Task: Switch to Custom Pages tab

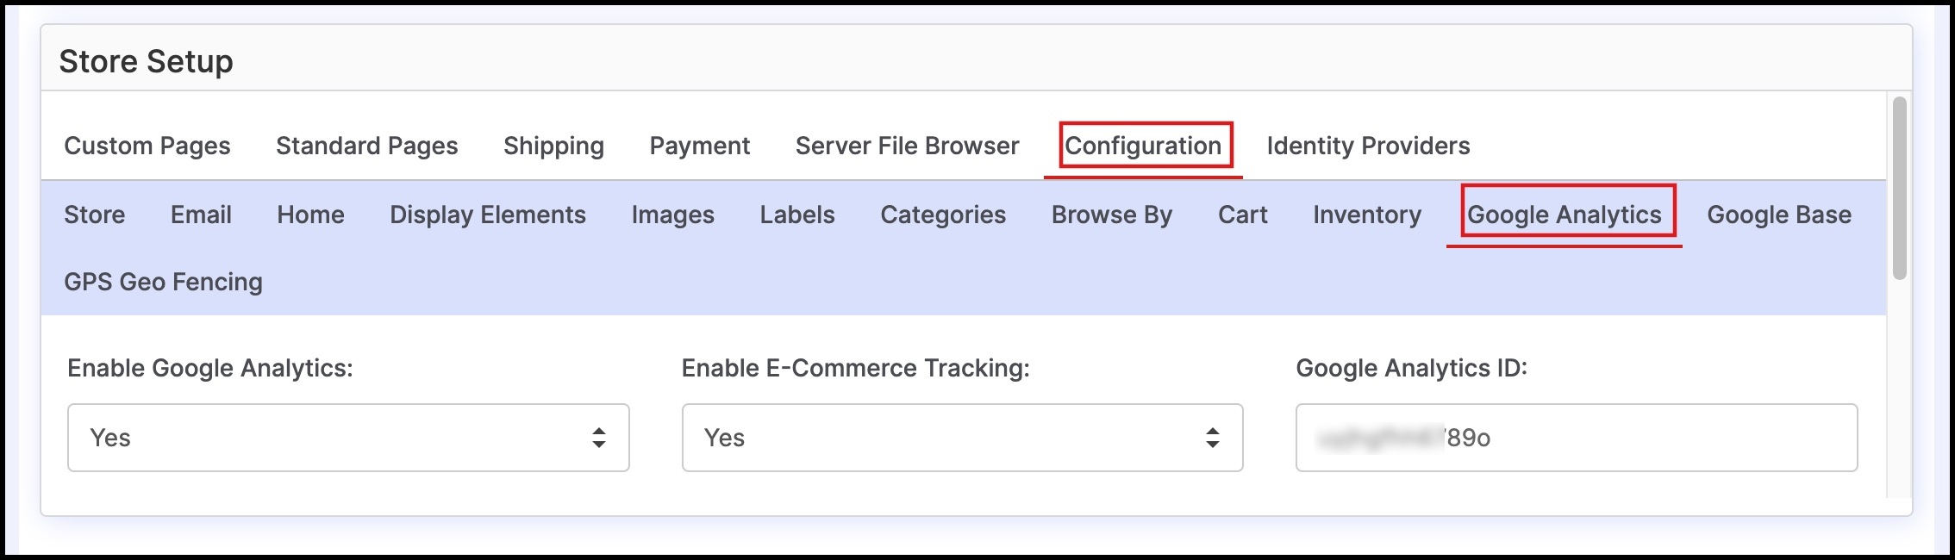Action: 147,146
